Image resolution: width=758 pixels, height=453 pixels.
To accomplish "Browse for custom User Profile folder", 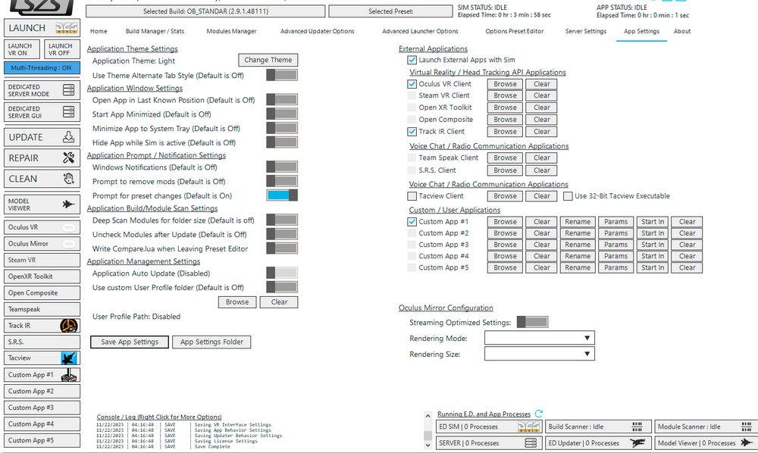I will click(x=236, y=301).
